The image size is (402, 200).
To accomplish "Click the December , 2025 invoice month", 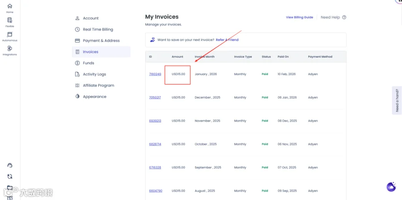I will (207, 97).
